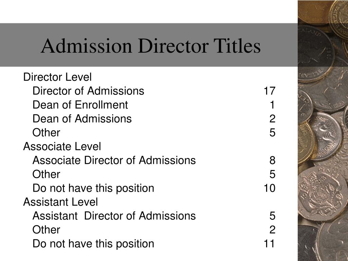
Task: Select Other under Associate Level
Action: pos(46,174)
